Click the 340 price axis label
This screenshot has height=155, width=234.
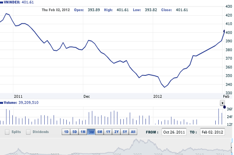coord(229,84)
